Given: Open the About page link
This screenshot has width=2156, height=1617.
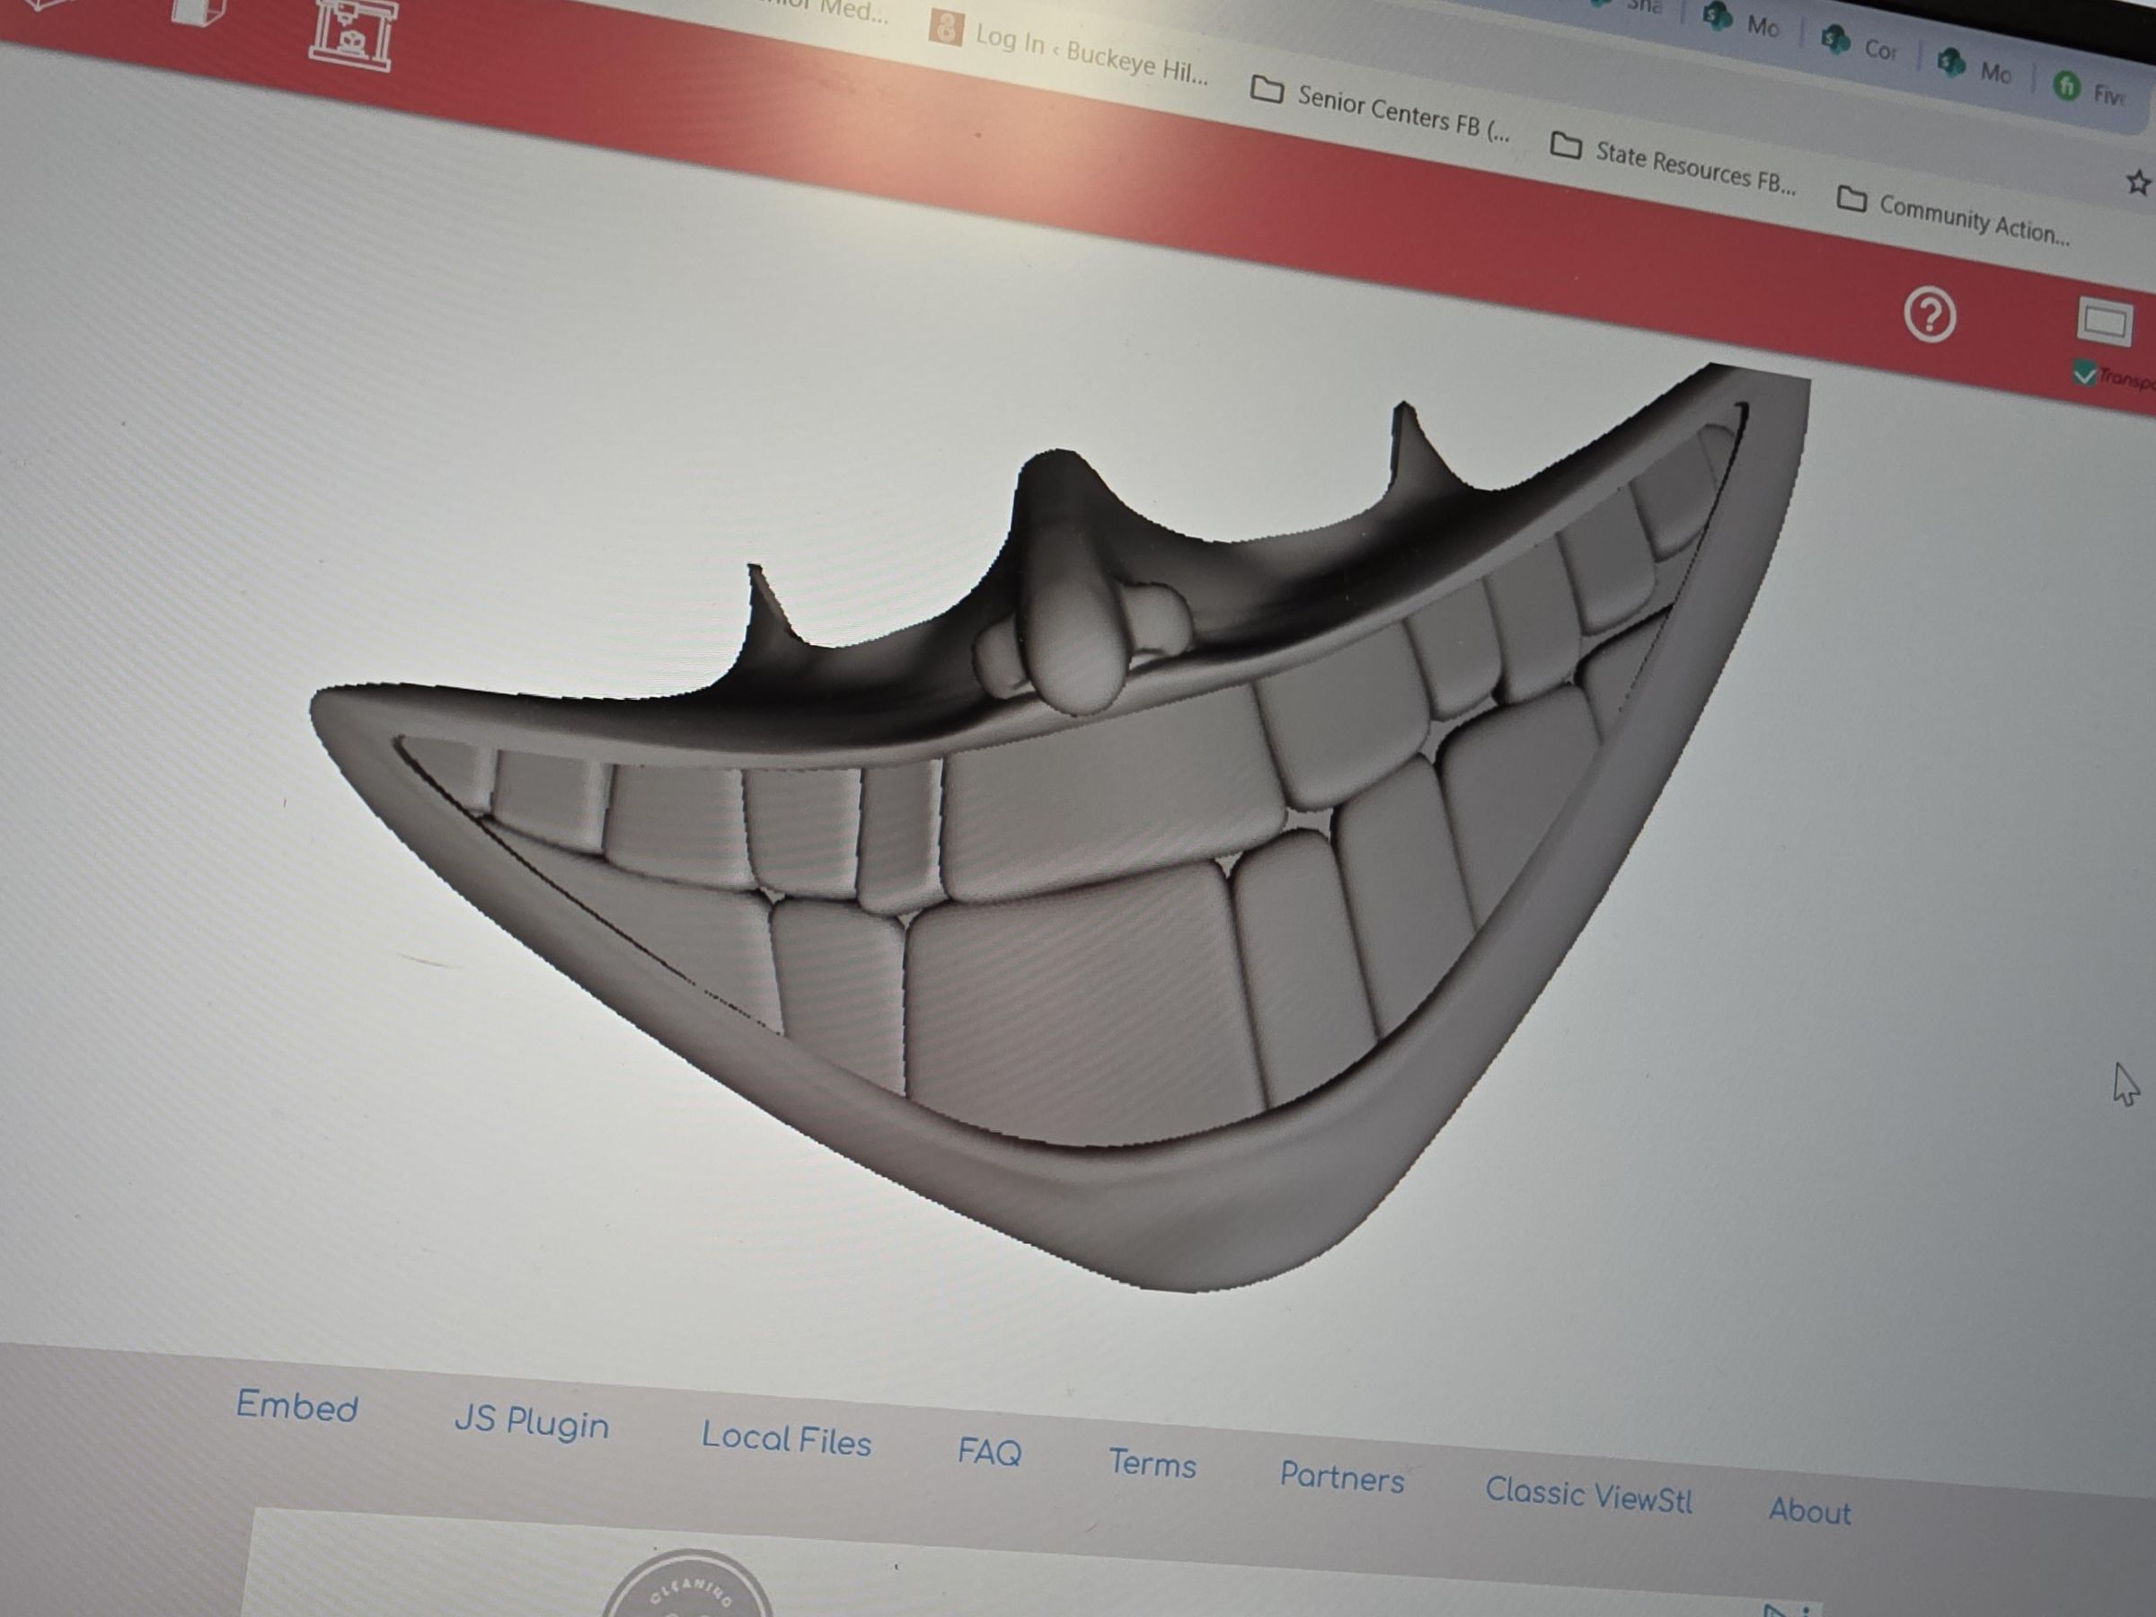Looking at the screenshot, I should (1810, 1510).
